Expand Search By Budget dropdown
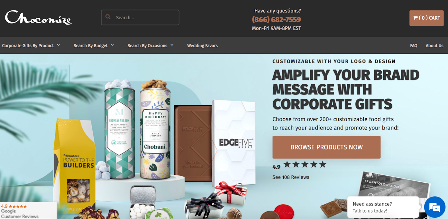 pyautogui.click(x=93, y=45)
